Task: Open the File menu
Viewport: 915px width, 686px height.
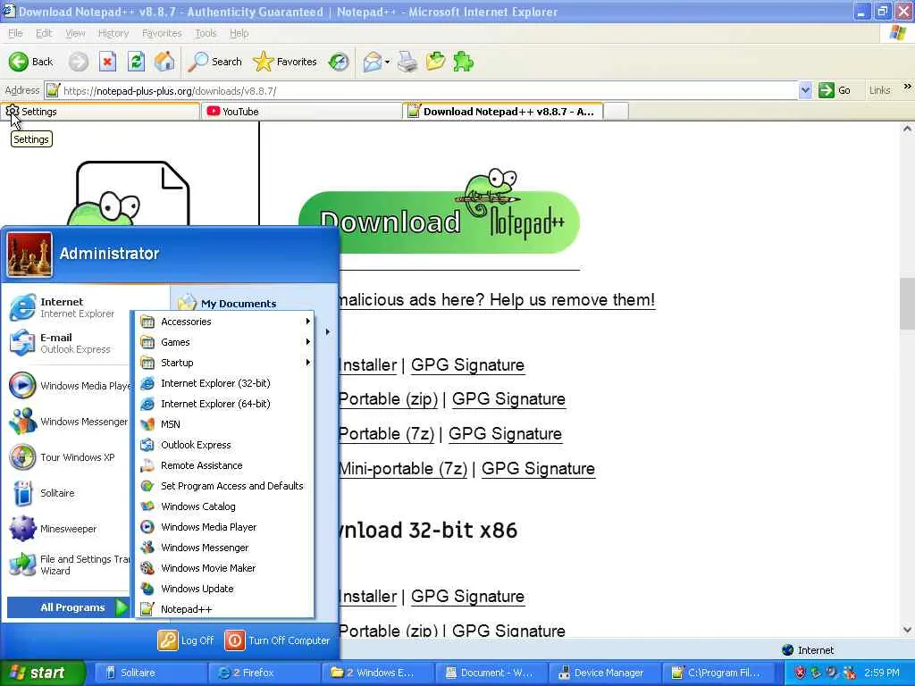Action: (x=15, y=33)
